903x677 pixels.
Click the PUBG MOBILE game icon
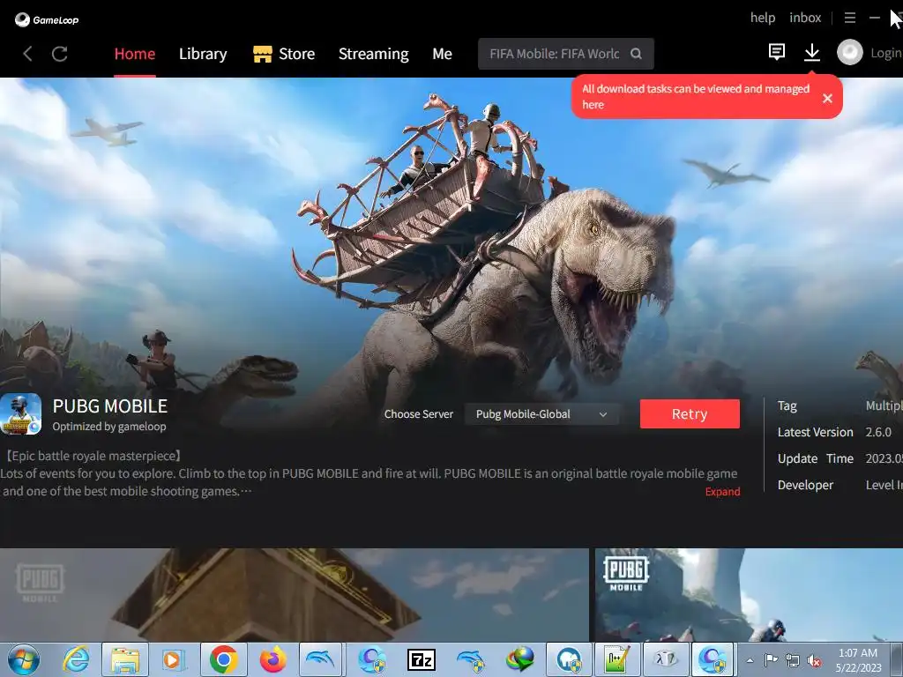click(x=21, y=414)
